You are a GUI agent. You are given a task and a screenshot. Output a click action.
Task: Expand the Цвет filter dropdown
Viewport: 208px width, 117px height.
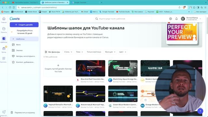click(123, 52)
